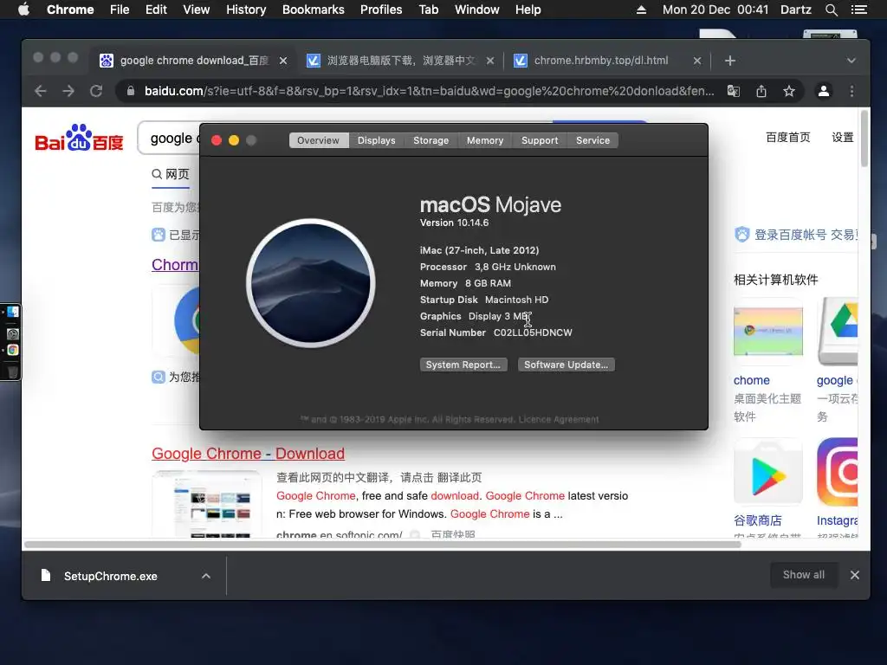Click Show all downloads button
887x665 pixels.
804,575
